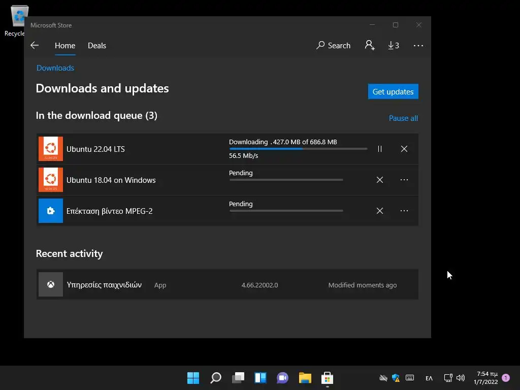Click the Ubuntu 22.04 LTS download progress bar
The image size is (520, 390).
tap(298, 149)
